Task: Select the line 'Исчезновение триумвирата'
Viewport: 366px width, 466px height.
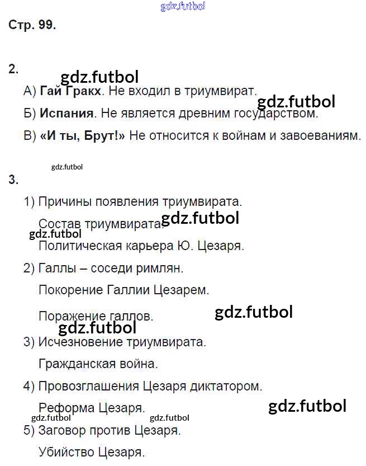Action: pos(122,341)
